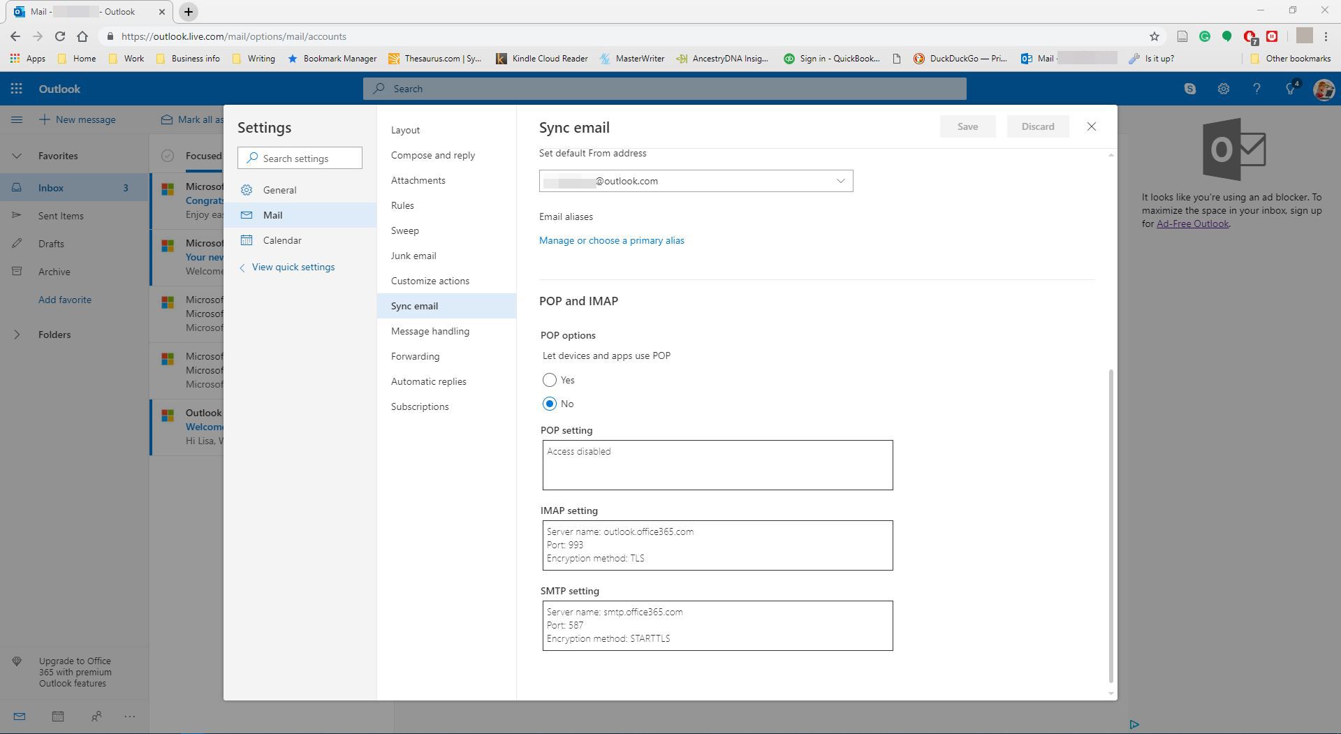
Task: Expand the Folders section
Action: tap(17, 335)
